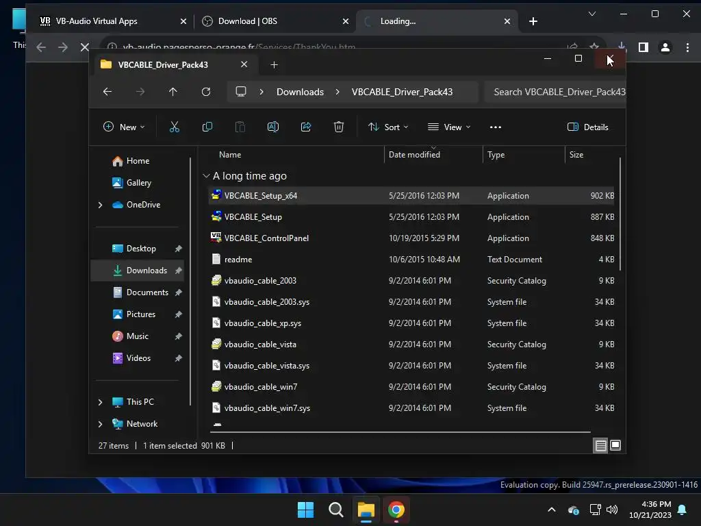Sort by Name column header

pos(295,155)
